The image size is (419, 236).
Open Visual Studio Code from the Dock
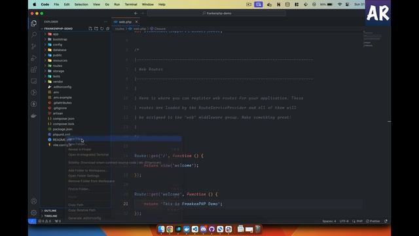coord(195,229)
